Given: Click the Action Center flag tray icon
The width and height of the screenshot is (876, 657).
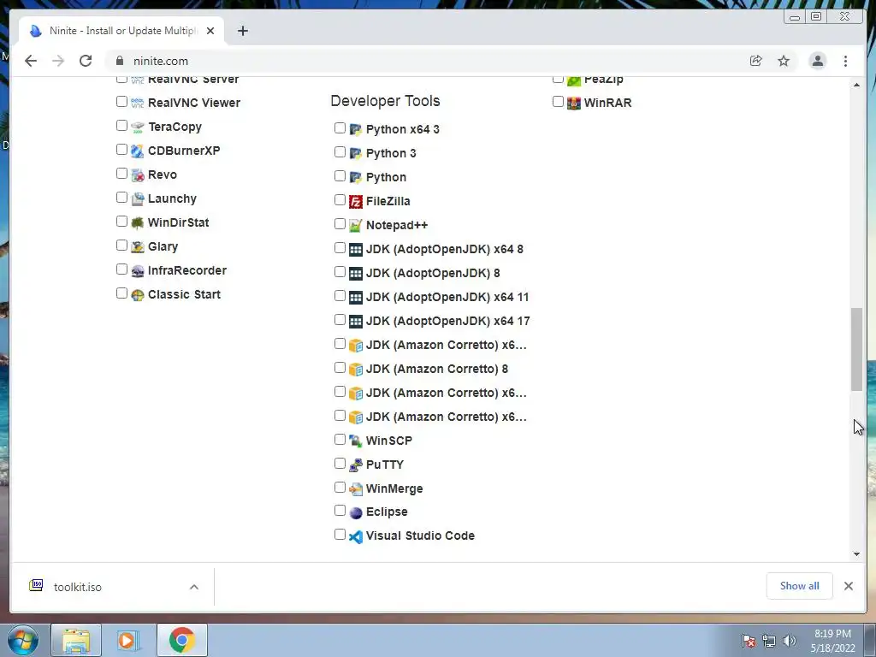Looking at the screenshot, I should (749, 641).
